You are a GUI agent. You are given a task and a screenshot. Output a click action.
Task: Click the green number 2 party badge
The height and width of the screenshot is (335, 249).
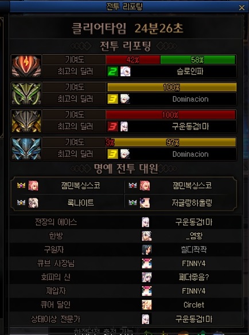click(x=112, y=72)
